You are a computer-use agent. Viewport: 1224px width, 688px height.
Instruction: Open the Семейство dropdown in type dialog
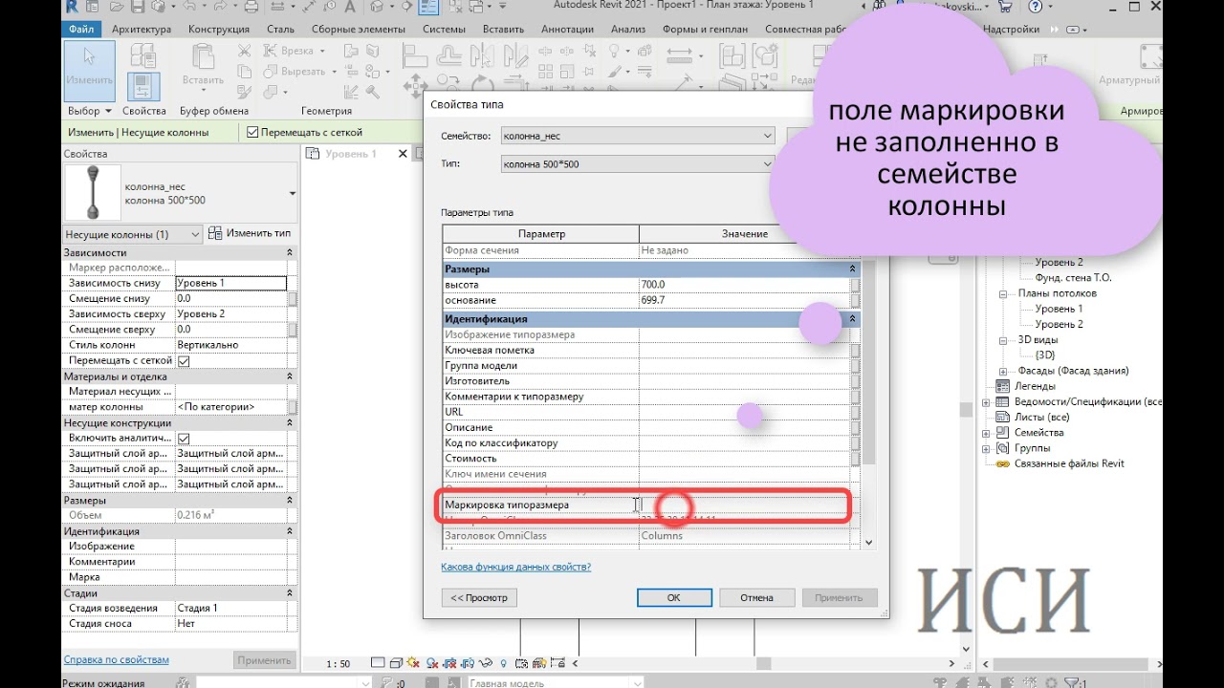pos(768,137)
